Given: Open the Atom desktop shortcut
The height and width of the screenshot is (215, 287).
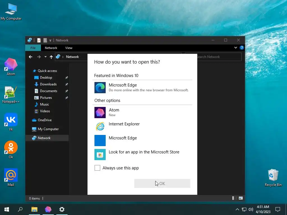Looking at the screenshot, I should (x=11, y=67).
